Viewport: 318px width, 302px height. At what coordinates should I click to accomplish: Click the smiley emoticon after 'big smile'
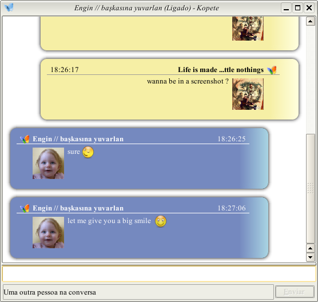point(161,221)
